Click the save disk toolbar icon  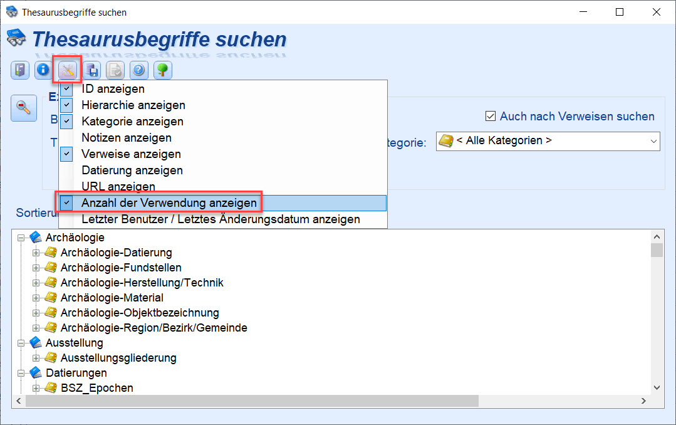91,70
